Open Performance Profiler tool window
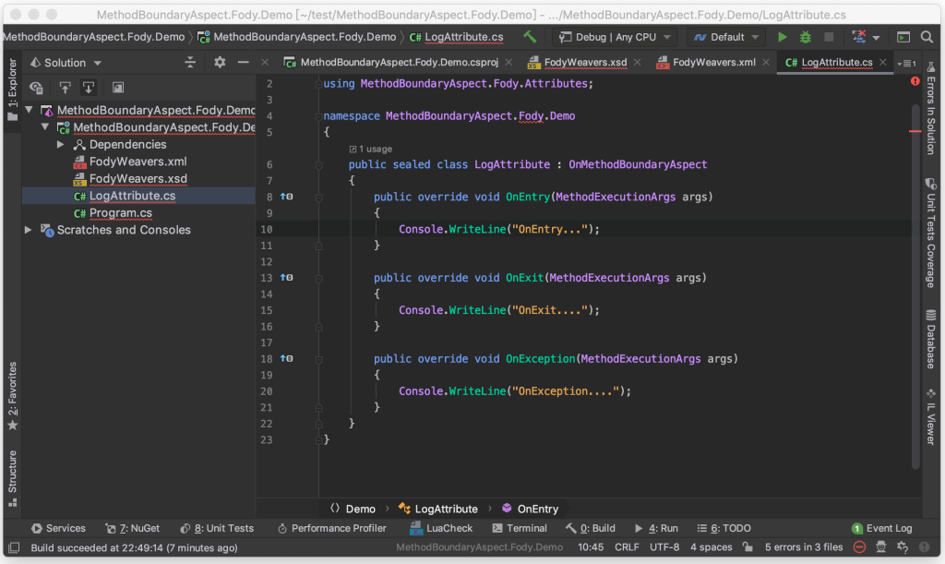Screen dimensions: 945x564 pos(332,528)
